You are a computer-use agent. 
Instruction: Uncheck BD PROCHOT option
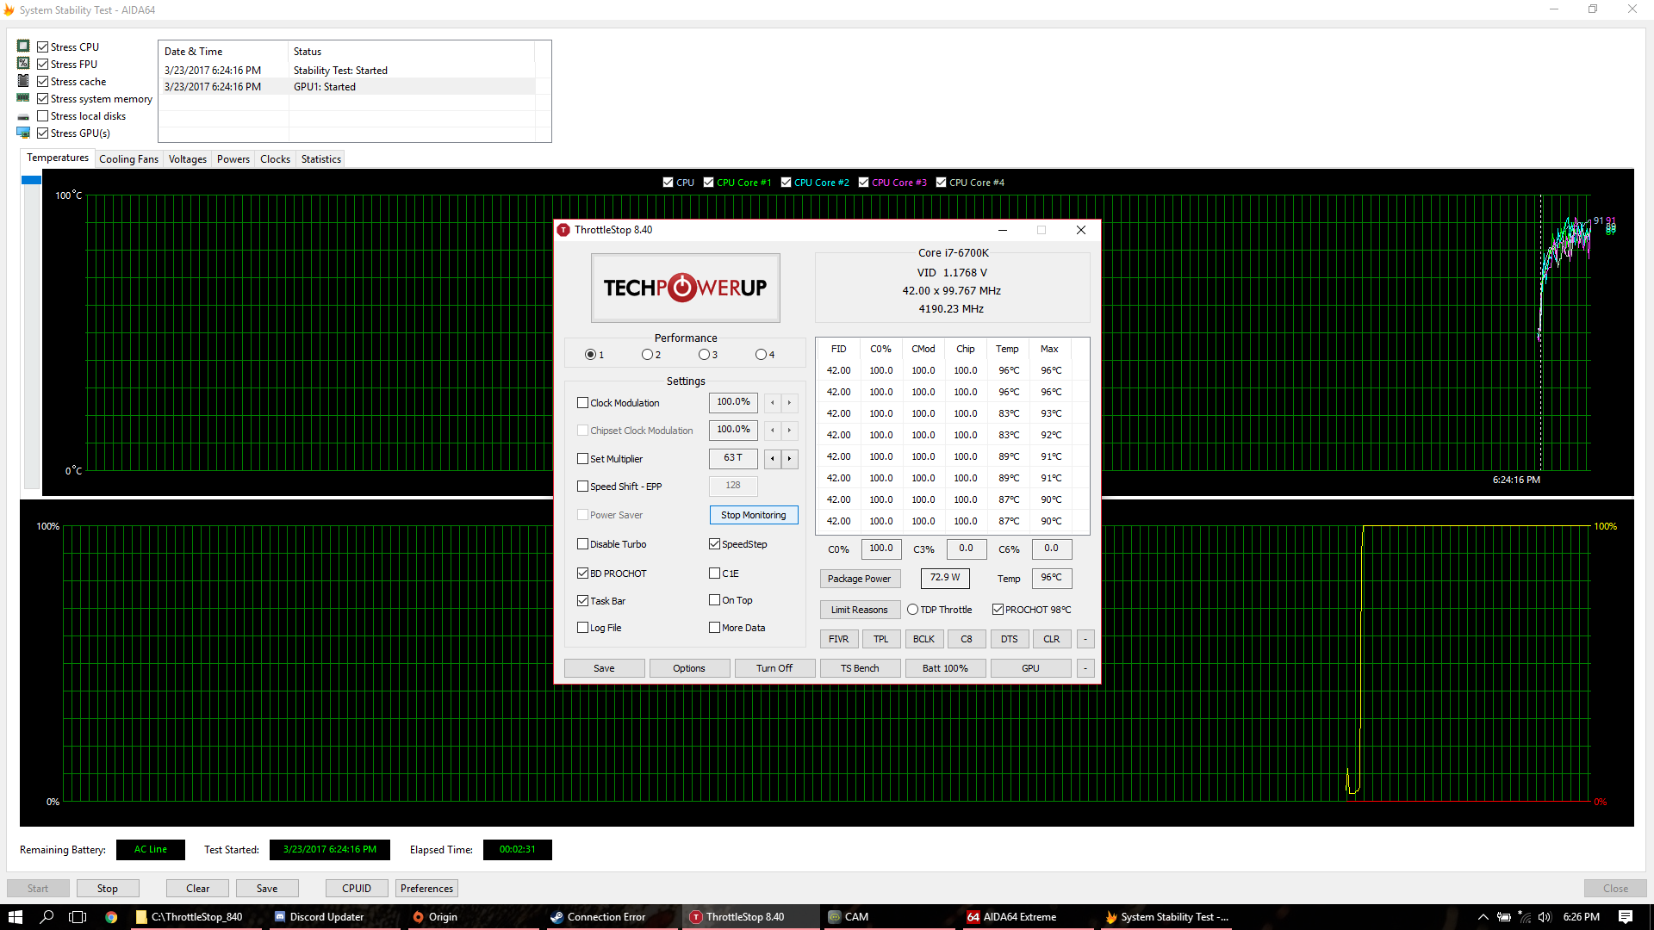pos(583,573)
